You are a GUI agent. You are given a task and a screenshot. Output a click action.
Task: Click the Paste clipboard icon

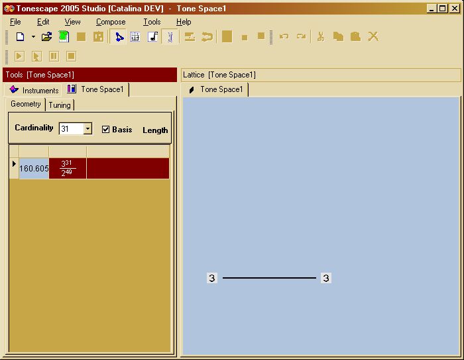pos(355,36)
